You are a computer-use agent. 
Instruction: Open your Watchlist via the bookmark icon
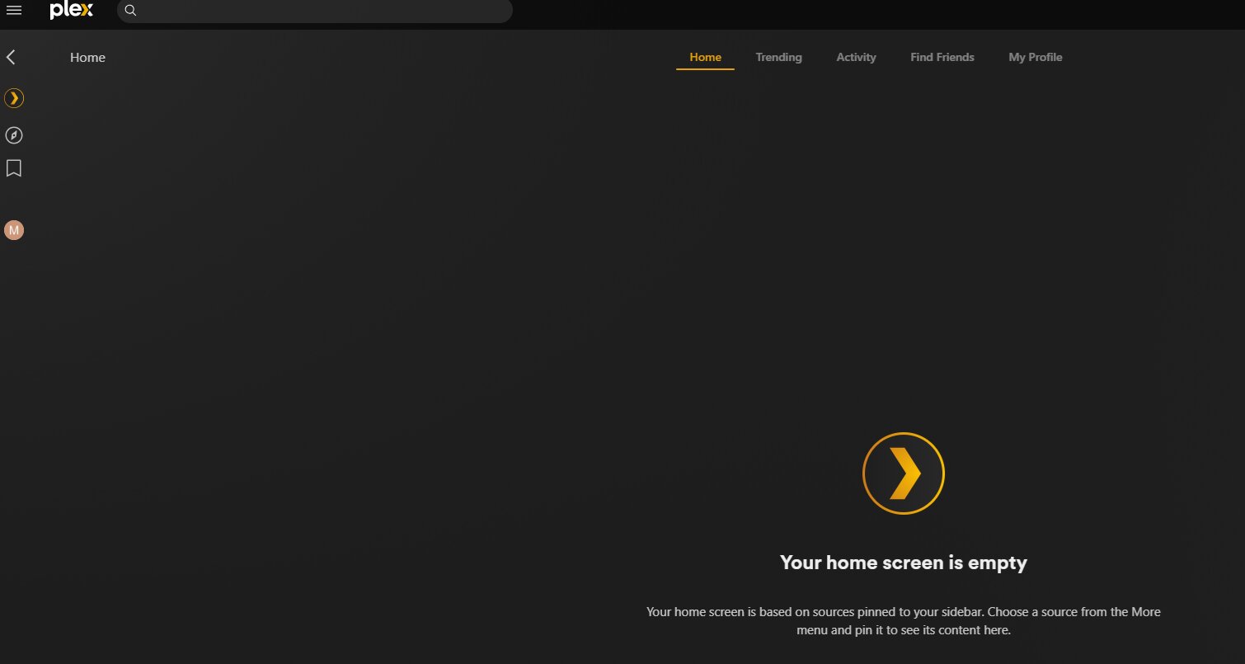pos(13,167)
